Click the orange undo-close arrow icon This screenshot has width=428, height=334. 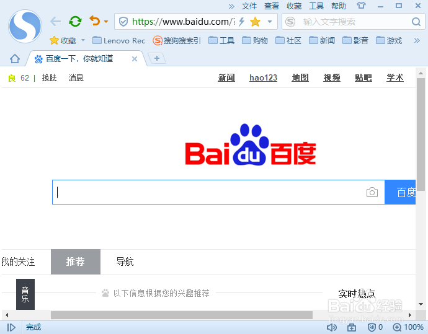tap(95, 20)
